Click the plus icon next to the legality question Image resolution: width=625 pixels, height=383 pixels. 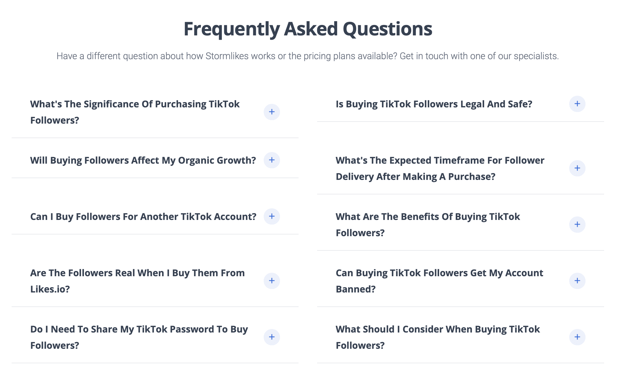click(577, 104)
